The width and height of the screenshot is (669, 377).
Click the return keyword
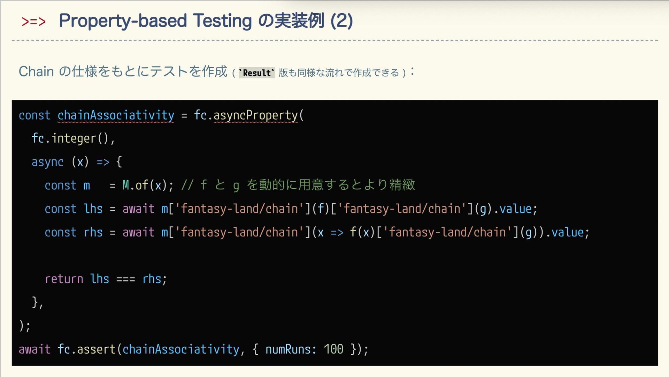[64, 279]
